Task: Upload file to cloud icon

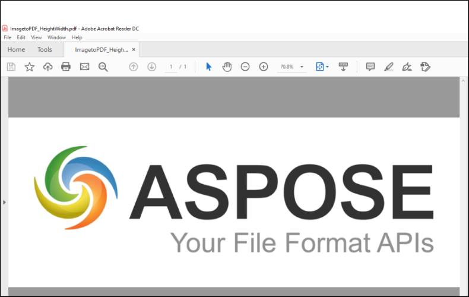Action: (47, 67)
